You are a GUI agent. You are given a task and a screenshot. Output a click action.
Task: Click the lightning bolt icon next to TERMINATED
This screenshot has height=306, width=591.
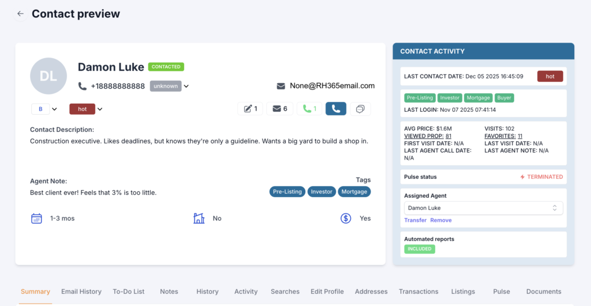click(x=522, y=177)
